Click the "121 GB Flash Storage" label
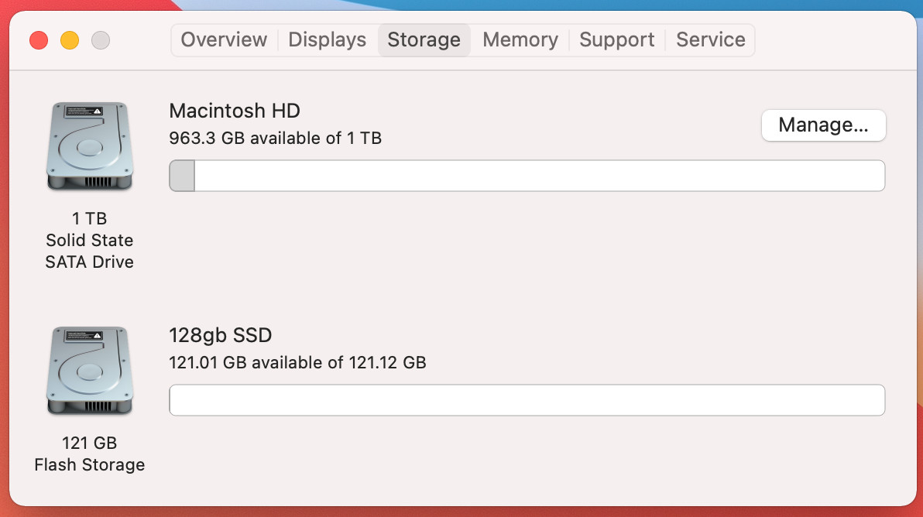The image size is (923, 517). point(89,454)
